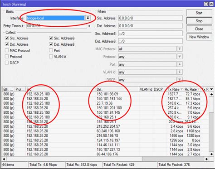This screenshot has height=169, width=215.
Task: Click the table scroll down arrow
Action: click(211, 154)
